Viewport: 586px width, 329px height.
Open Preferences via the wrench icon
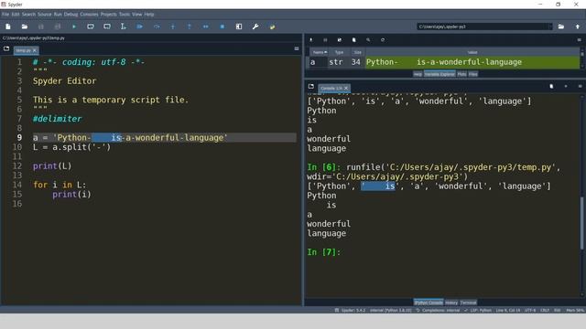coord(255,27)
